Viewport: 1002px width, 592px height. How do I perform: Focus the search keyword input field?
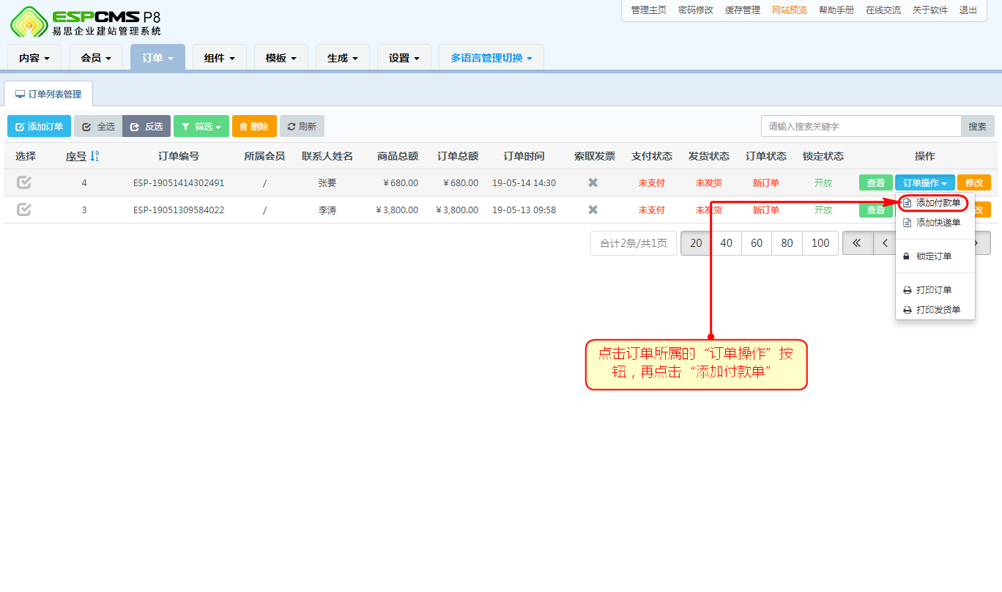click(x=861, y=126)
